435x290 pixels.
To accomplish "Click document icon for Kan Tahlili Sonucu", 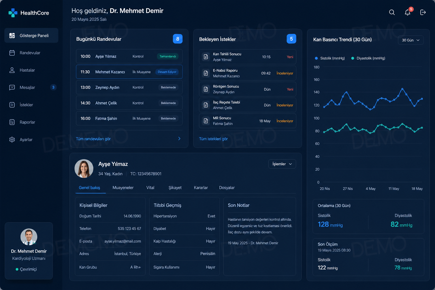I will (206, 57).
